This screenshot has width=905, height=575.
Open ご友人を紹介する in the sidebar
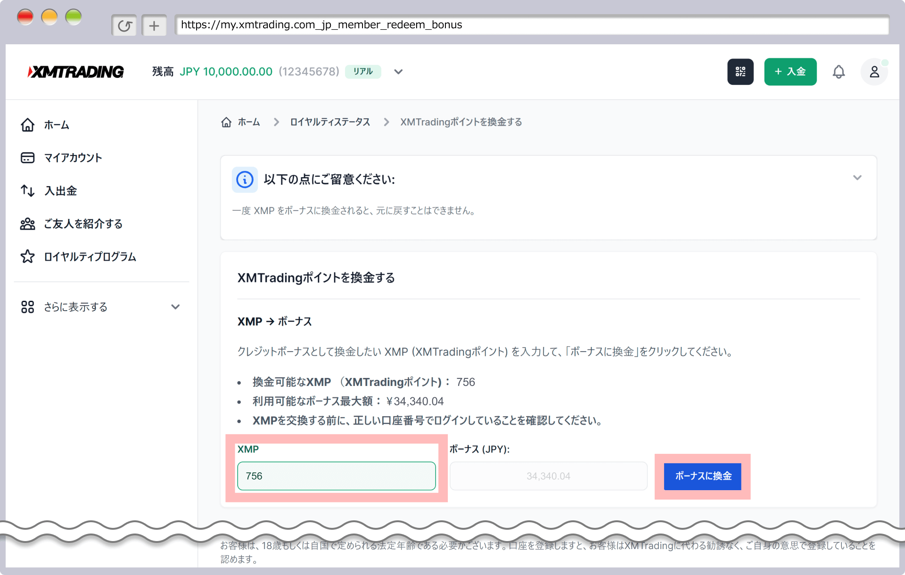tap(82, 224)
